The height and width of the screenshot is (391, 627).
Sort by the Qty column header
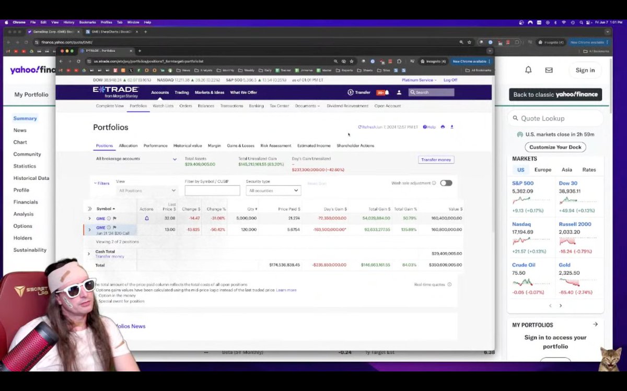252,209
